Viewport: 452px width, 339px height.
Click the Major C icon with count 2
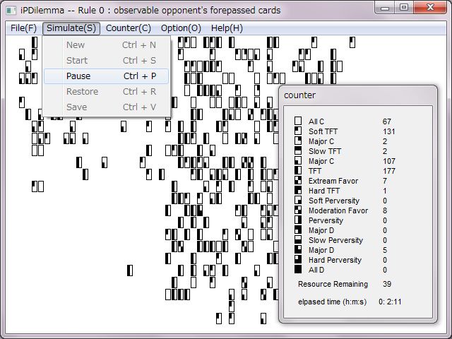298,141
